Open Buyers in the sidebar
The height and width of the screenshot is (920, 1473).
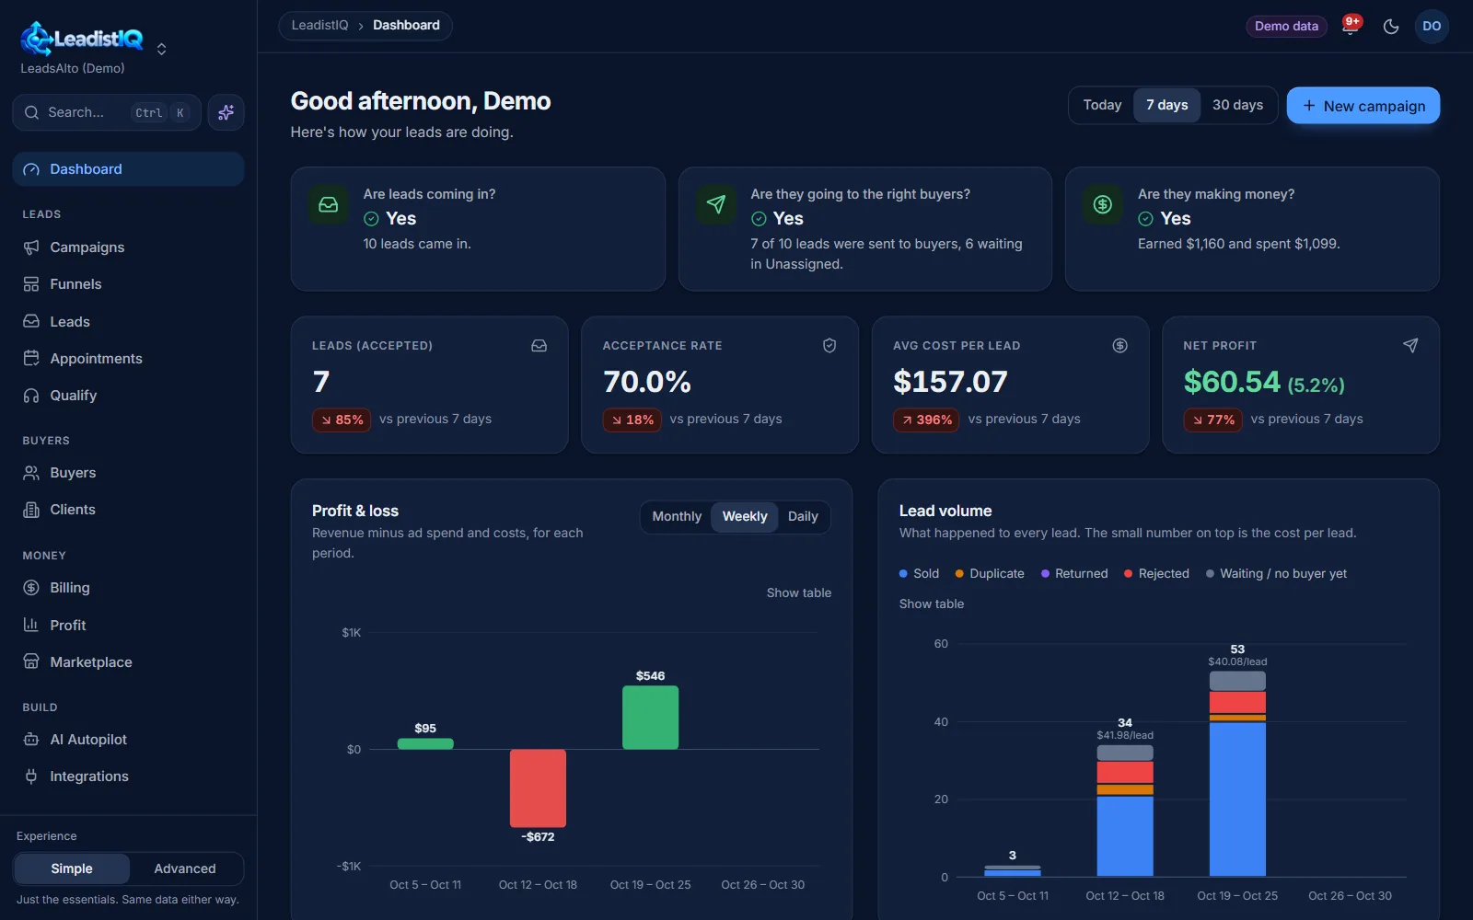(x=128, y=473)
